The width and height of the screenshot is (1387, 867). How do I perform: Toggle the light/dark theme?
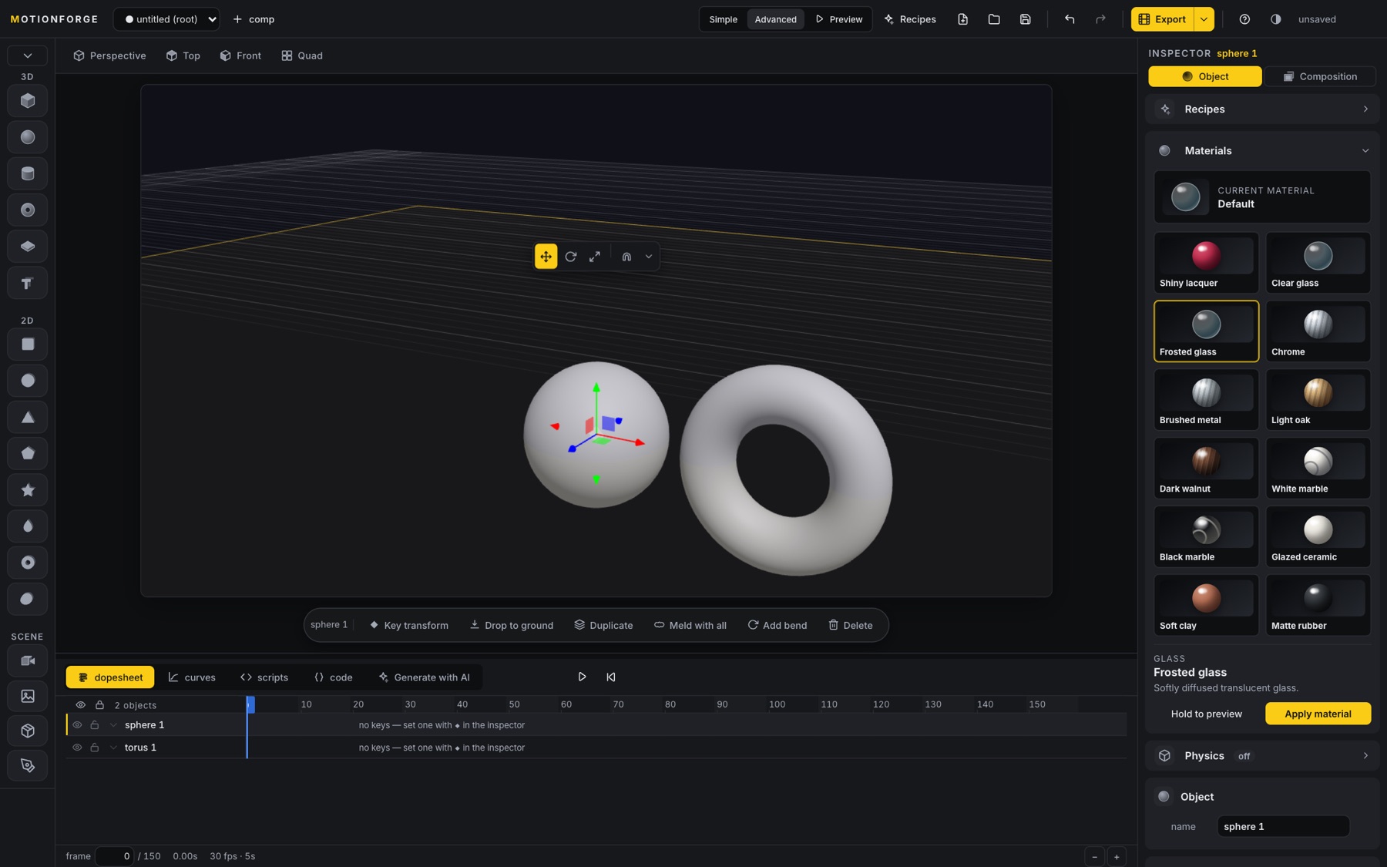[x=1276, y=19]
